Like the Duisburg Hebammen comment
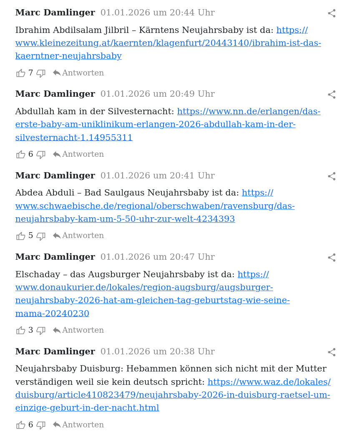The image size is (337, 439). (x=21, y=425)
